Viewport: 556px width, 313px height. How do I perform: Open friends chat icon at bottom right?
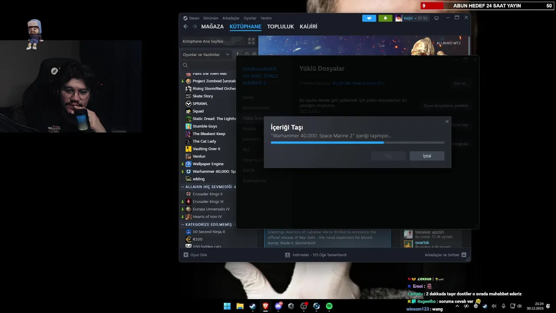[x=464, y=255]
